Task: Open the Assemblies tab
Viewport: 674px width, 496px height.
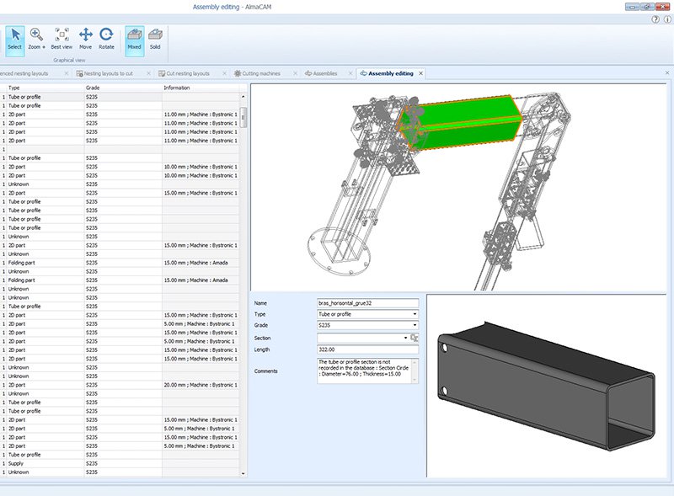Action: click(x=324, y=73)
